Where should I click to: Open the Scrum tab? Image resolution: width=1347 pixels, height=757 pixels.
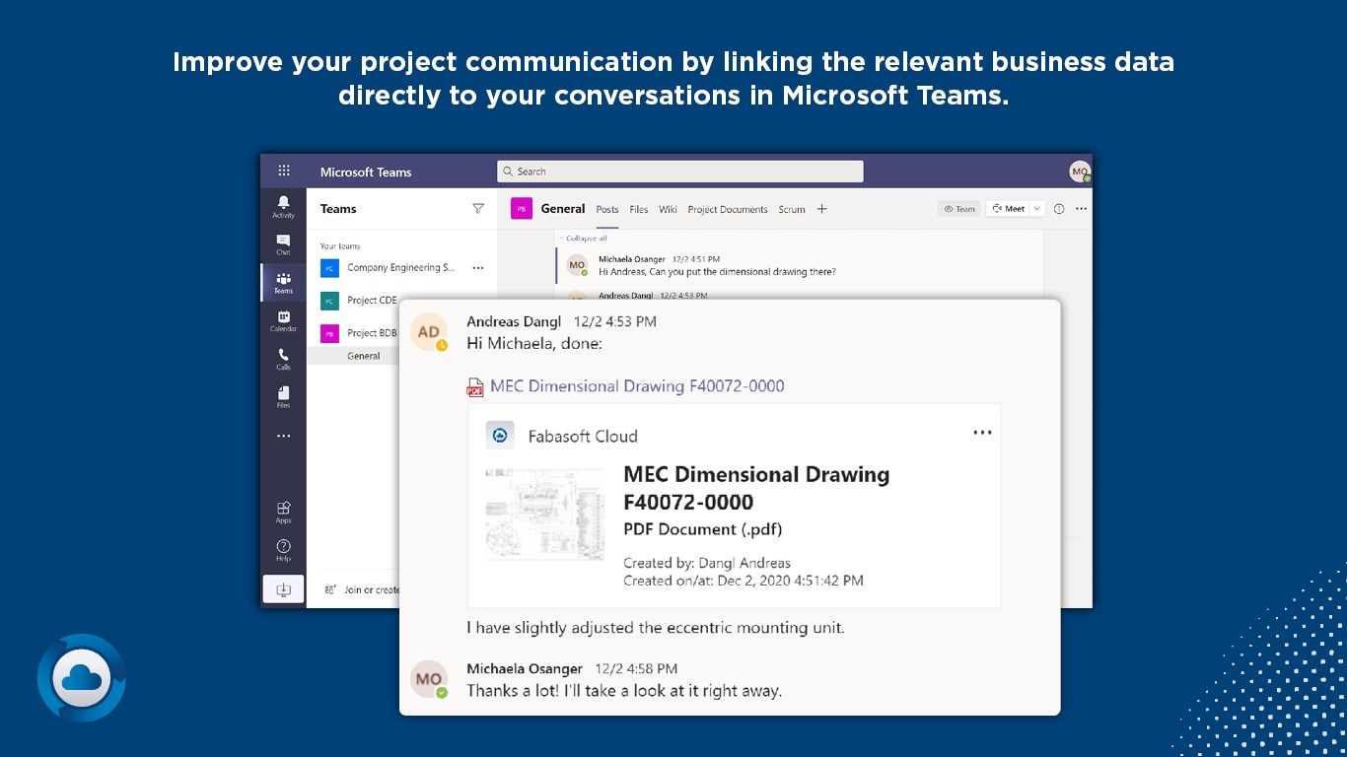tap(792, 209)
